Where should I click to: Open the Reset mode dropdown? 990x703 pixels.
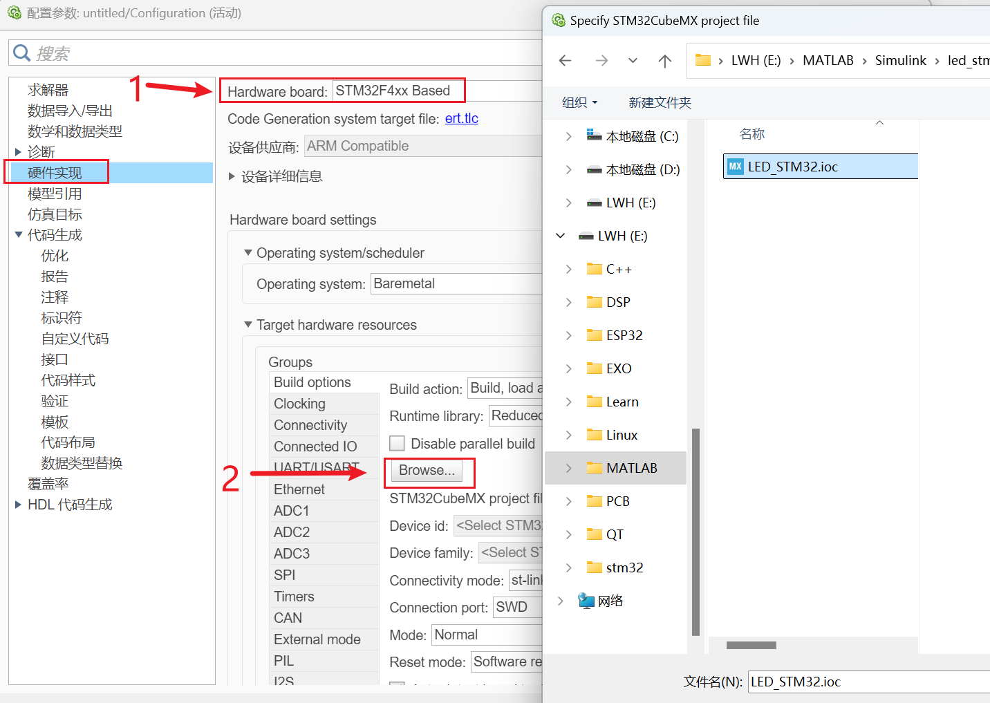(x=507, y=662)
